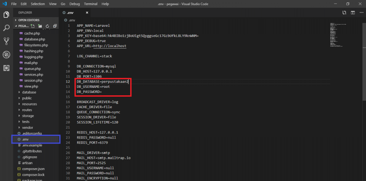
Task: Open the Search view in activity bar
Action: pyautogui.click(x=6, y=28)
